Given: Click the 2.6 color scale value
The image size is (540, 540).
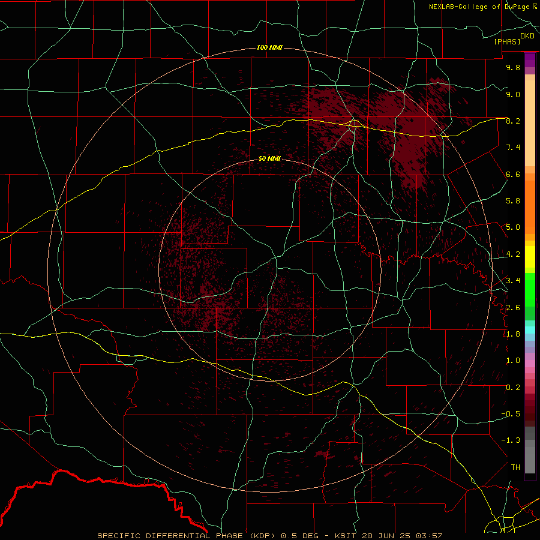Looking at the screenshot, I should coord(513,308).
